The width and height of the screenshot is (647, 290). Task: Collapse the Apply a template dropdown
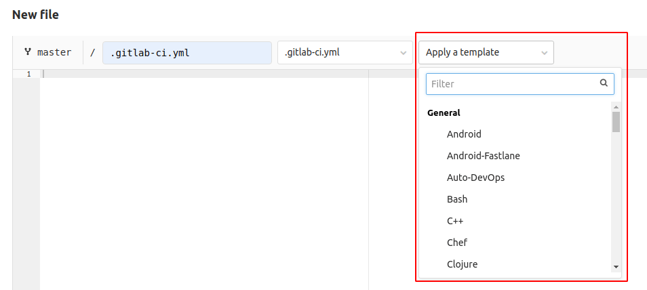(x=486, y=52)
